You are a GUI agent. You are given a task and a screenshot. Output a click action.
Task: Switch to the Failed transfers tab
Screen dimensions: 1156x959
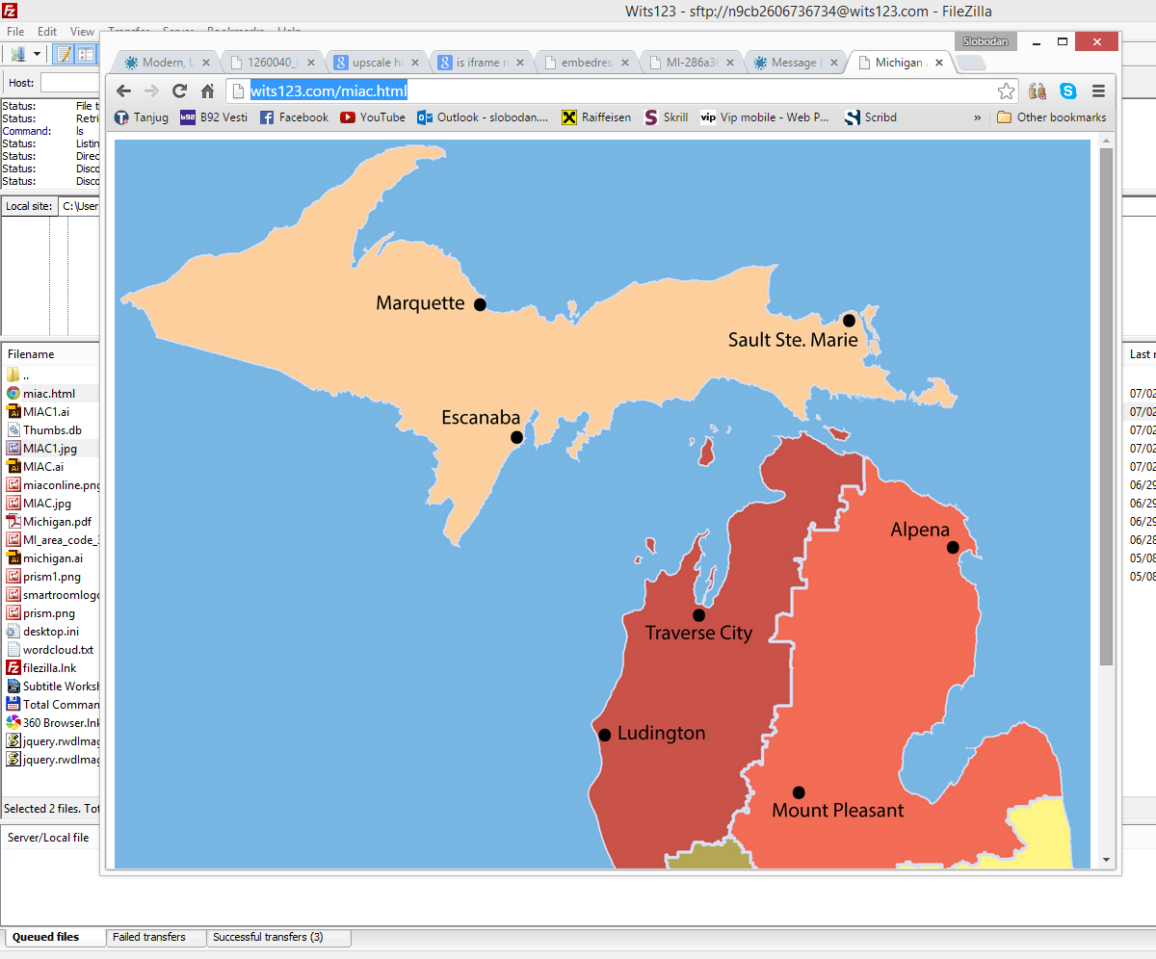[149, 937]
